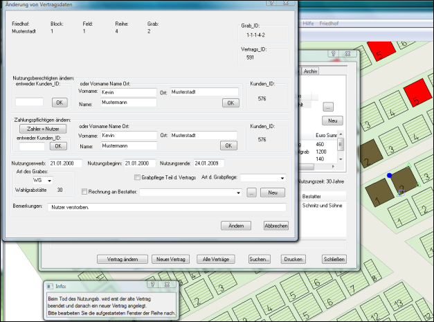Click the Zahler = Nutzer button
This screenshot has height=322, width=434.
[x=43, y=129]
